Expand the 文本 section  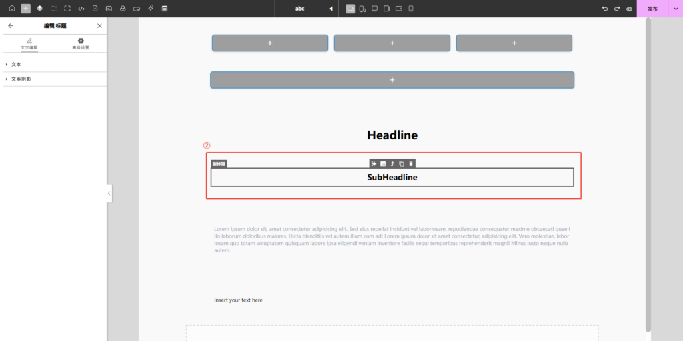tap(17, 65)
